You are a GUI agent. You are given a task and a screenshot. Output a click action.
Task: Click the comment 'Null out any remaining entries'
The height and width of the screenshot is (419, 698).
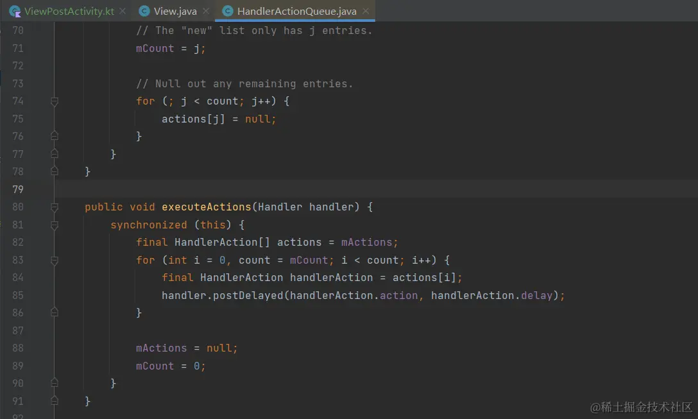point(244,83)
